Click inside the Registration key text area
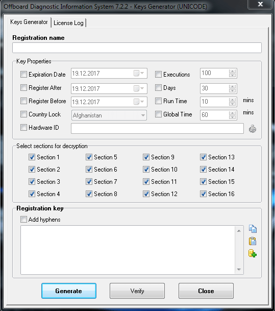Screen dimensions: 275x311 point(128,250)
